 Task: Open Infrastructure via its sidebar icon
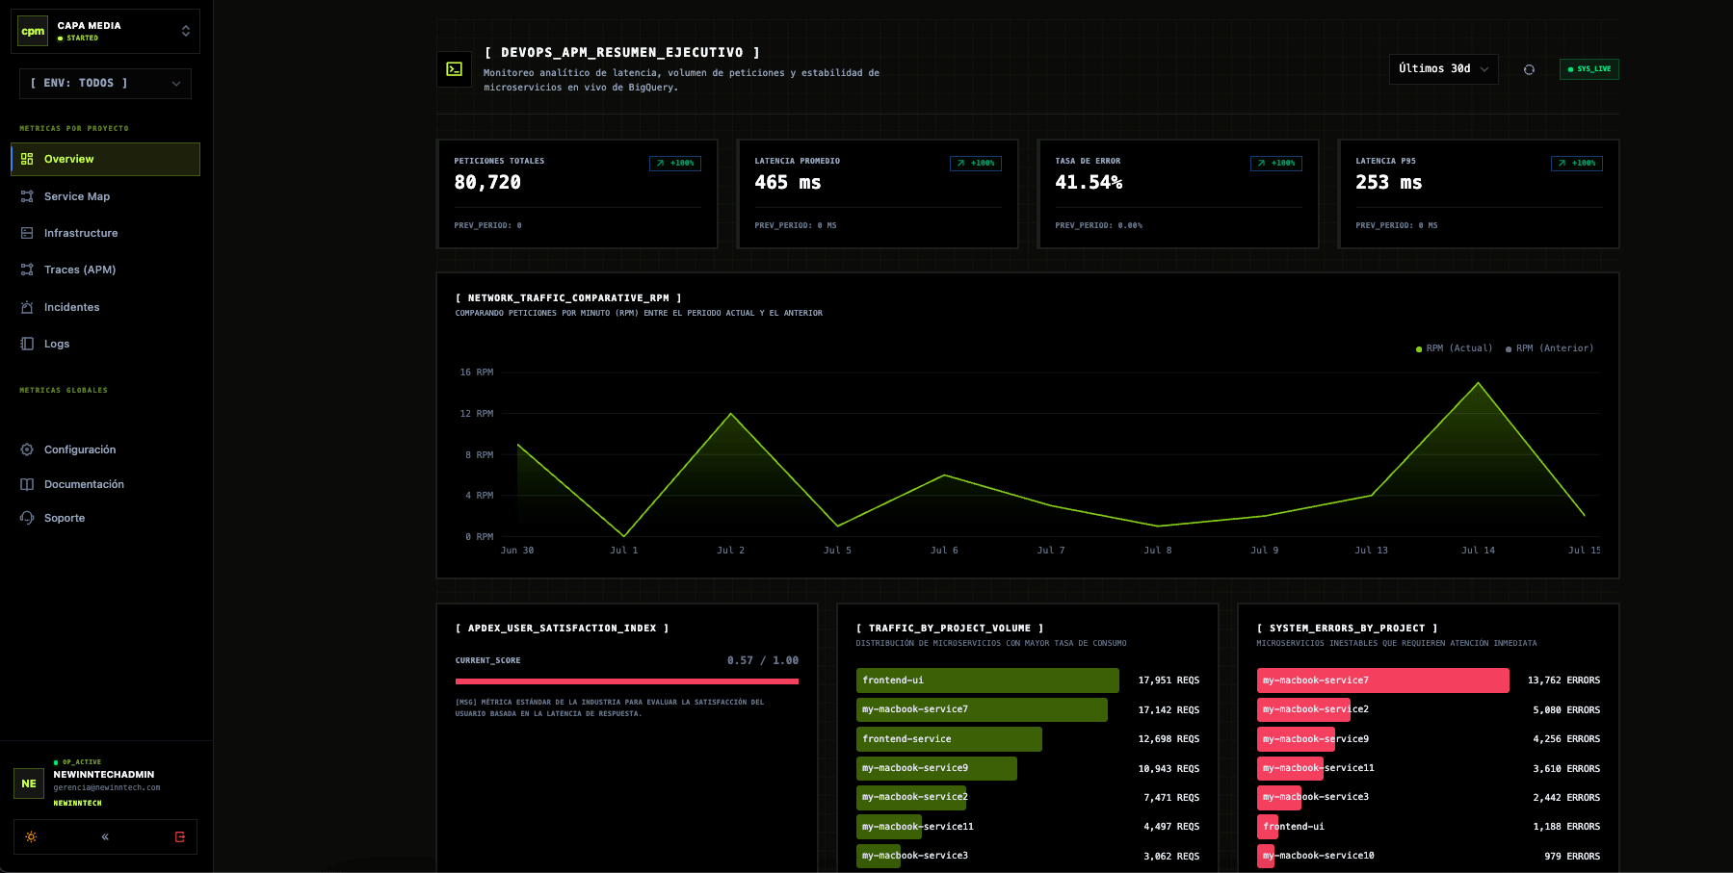[27, 233]
